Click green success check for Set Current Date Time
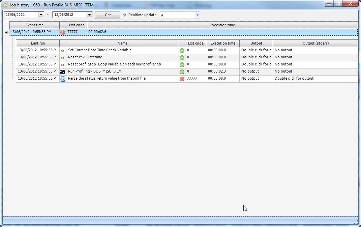Screen dimensions: 361x227 pyautogui.click(x=182, y=50)
